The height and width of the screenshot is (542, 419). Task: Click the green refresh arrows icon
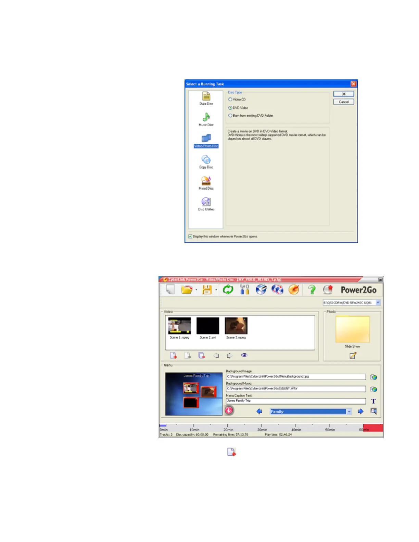coord(228,290)
